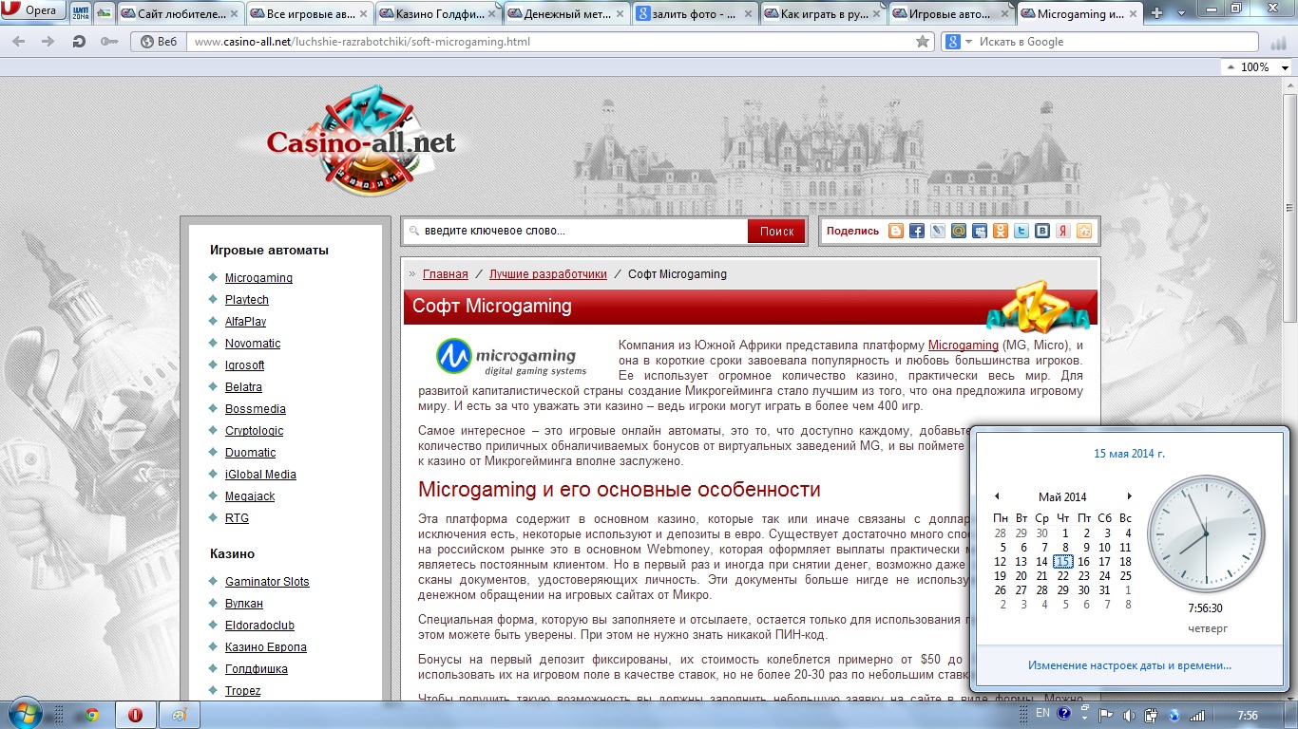Screen dimensions: 1298x729
Task: Share via the Memori bookmark icon
Action: click(1084, 231)
